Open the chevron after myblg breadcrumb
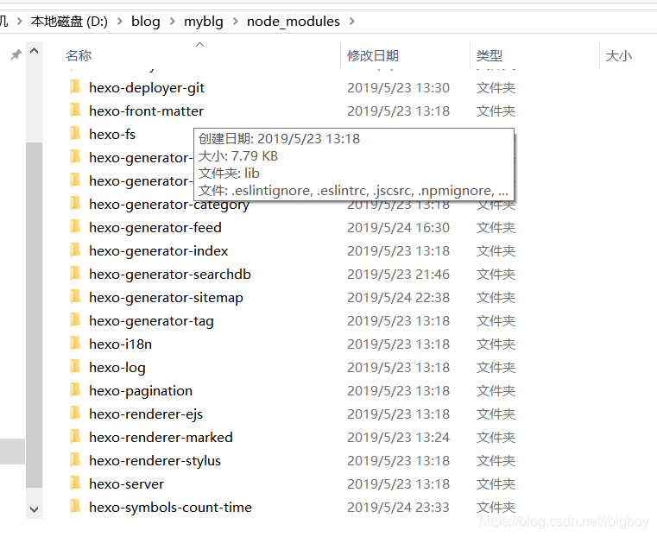Viewport: 657px width, 537px height. pyautogui.click(x=235, y=21)
